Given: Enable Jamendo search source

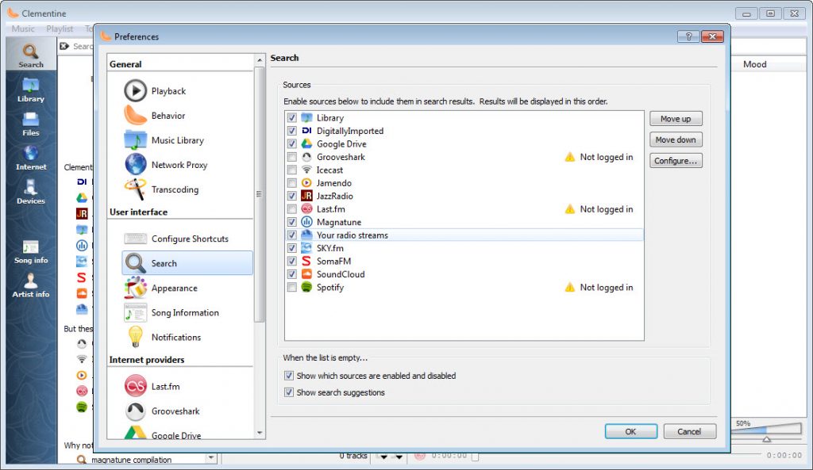Looking at the screenshot, I should pos(292,183).
